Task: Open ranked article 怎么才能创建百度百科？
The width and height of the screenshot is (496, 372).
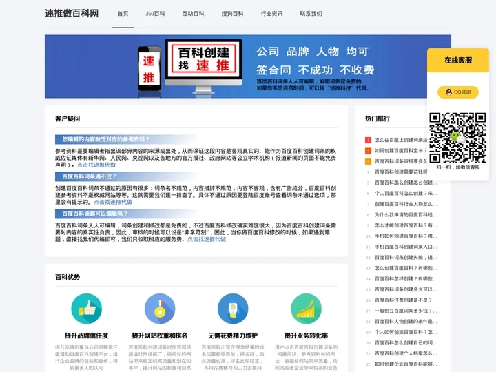Action: (x=406, y=225)
